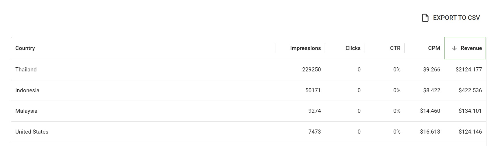Click Thailand revenue value $2124.177

click(469, 70)
